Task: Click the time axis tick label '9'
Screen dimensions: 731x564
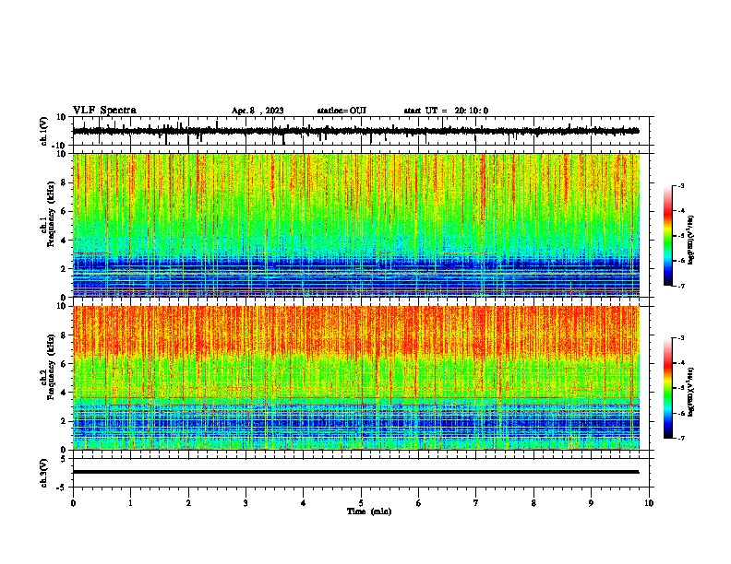Action: [591, 503]
